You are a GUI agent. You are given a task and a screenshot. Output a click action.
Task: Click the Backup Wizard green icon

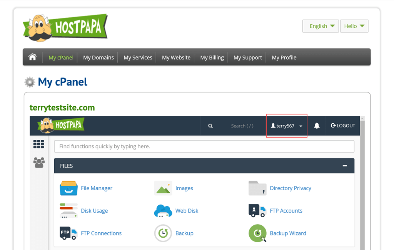257,233
